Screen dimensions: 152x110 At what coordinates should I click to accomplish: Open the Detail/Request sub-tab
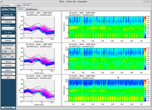click(31, 9)
